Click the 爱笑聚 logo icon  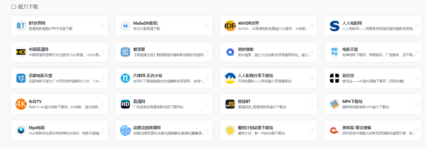pos(125,52)
